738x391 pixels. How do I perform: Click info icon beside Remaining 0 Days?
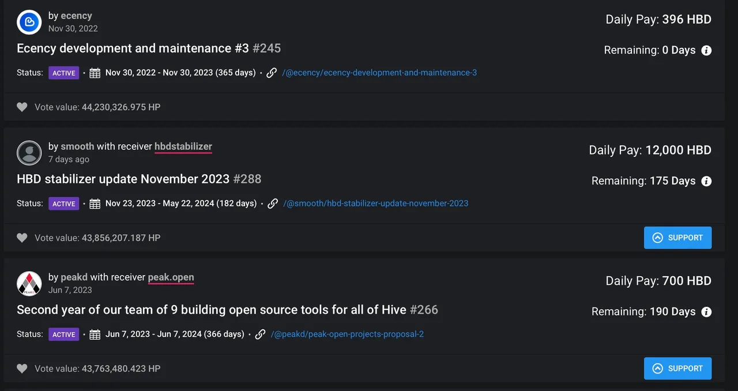(706, 50)
